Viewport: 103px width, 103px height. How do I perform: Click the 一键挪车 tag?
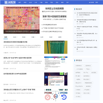point(78,79)
